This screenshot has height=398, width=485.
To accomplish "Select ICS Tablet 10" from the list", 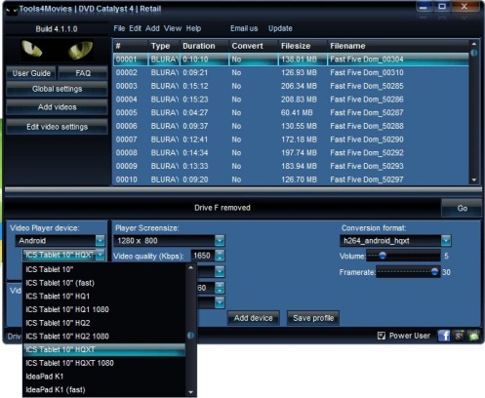I will click(104, 269).
